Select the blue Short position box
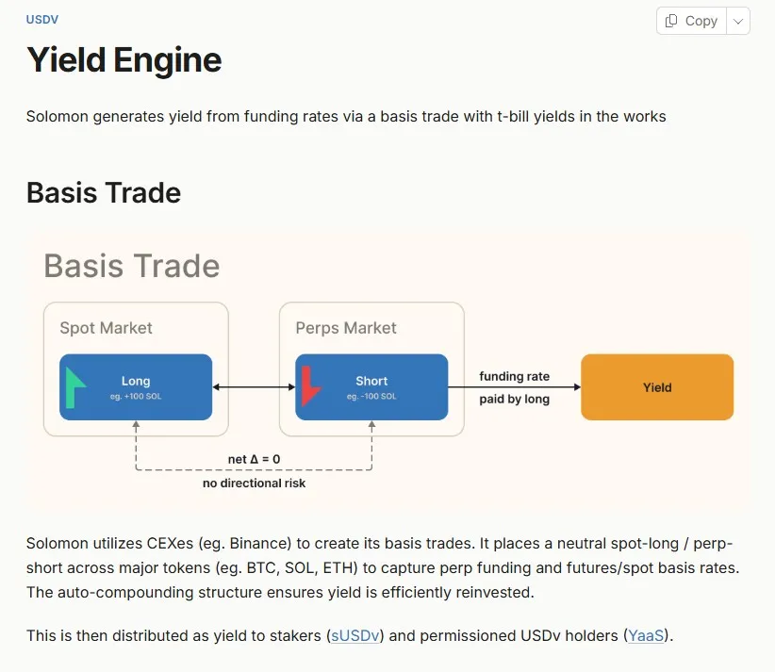Viewport: 775px width, 672px height. (371, 387)
